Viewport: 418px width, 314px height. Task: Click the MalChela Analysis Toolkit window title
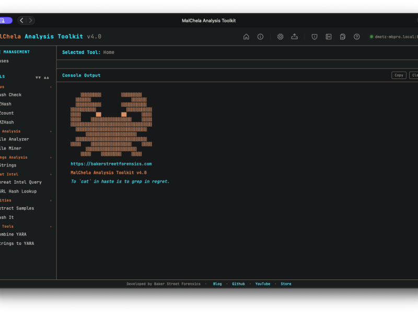pyautogui.click(x=208, y=20)
